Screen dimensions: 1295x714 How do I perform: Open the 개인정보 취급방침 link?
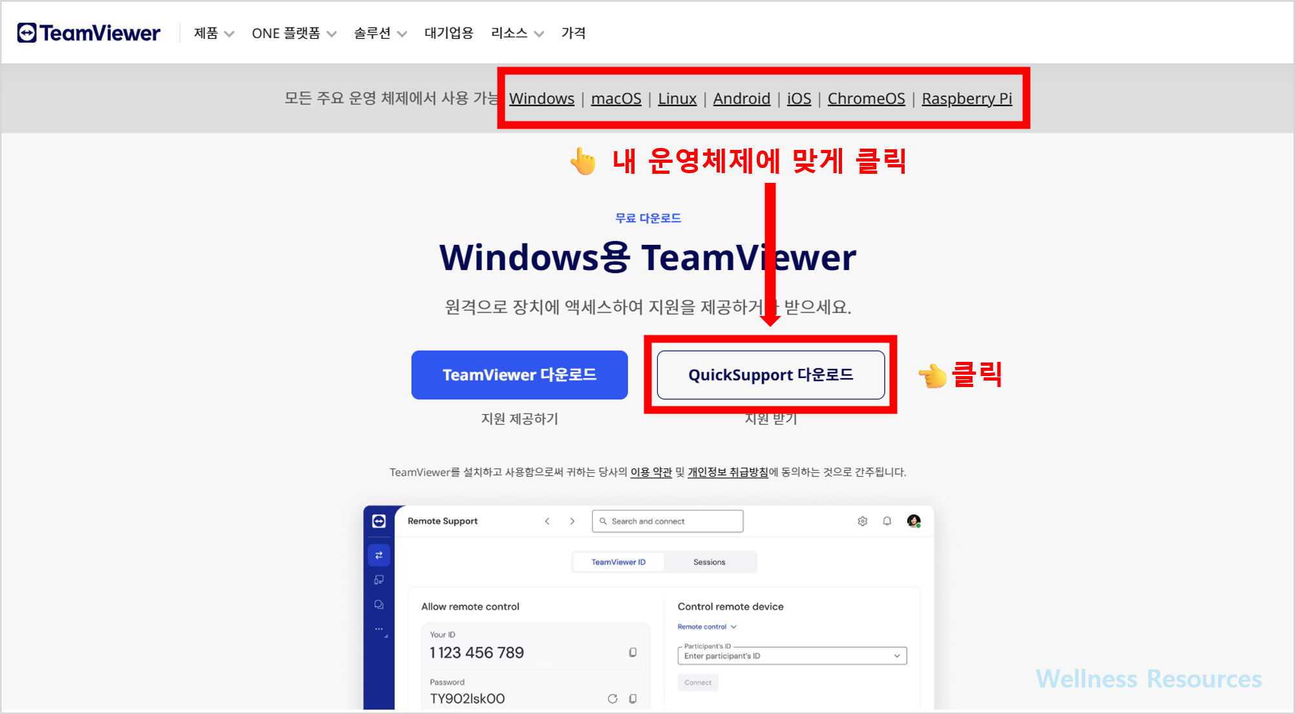point(728,472)
